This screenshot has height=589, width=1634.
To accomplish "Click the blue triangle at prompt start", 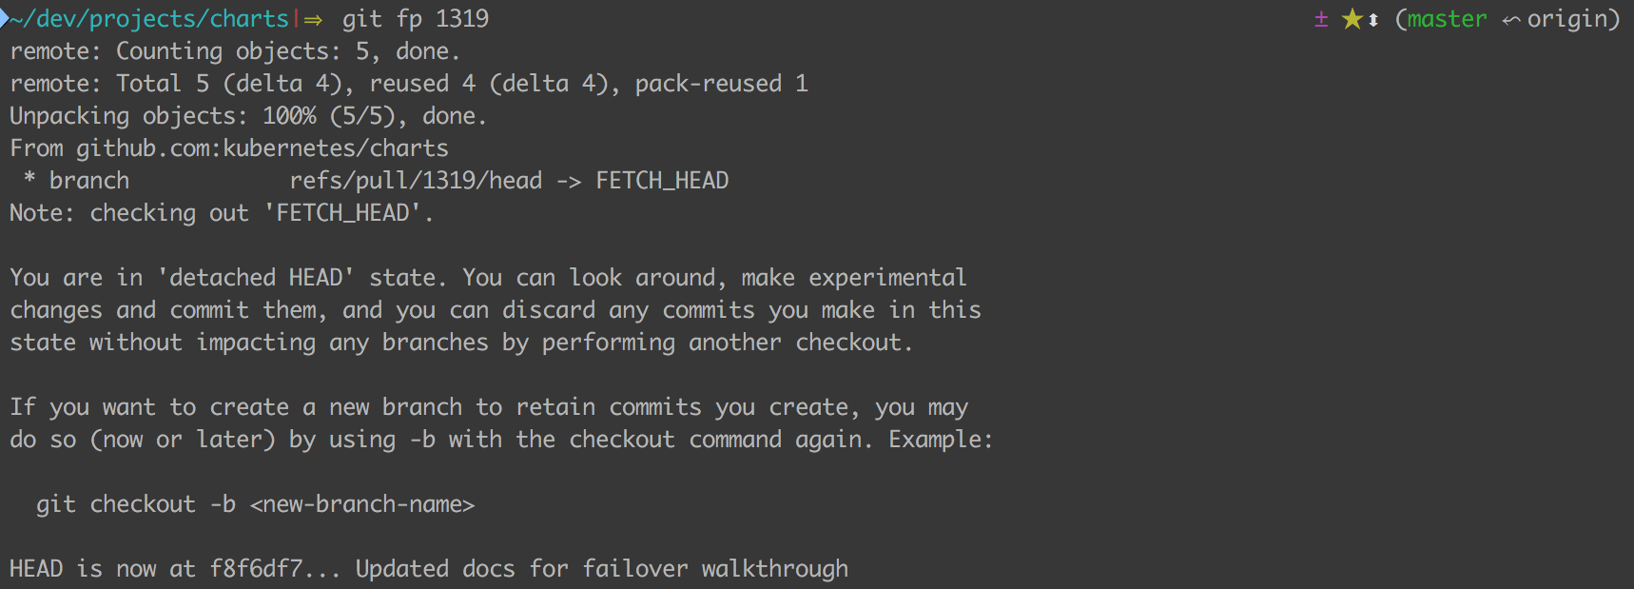I will [5, 18].
